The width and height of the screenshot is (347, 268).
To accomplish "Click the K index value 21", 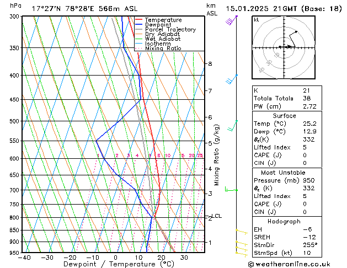I will (x=307, y=90).
